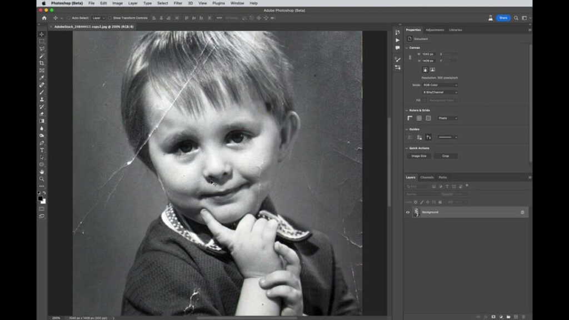Select the Zoom tool

click(x=42, y=179)
